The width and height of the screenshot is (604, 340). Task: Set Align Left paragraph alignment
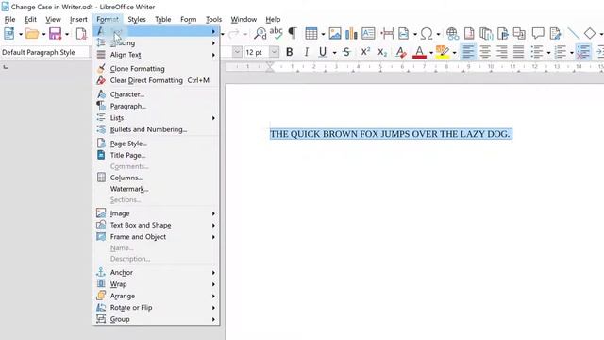coord(468,52)
